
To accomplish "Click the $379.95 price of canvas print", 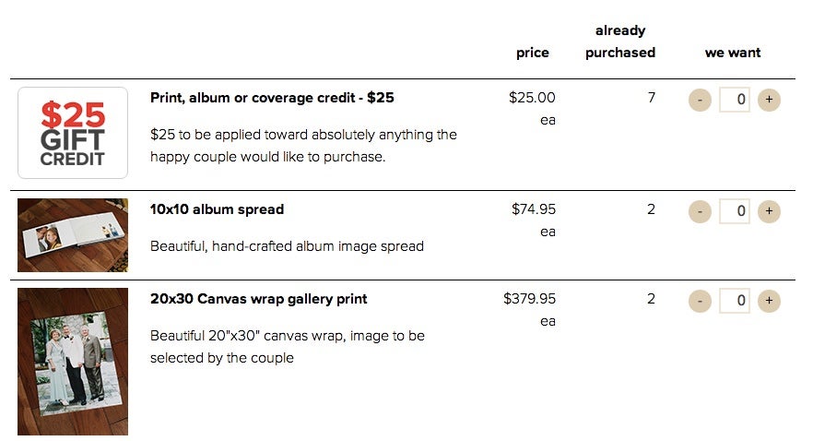I will [529, 299].
